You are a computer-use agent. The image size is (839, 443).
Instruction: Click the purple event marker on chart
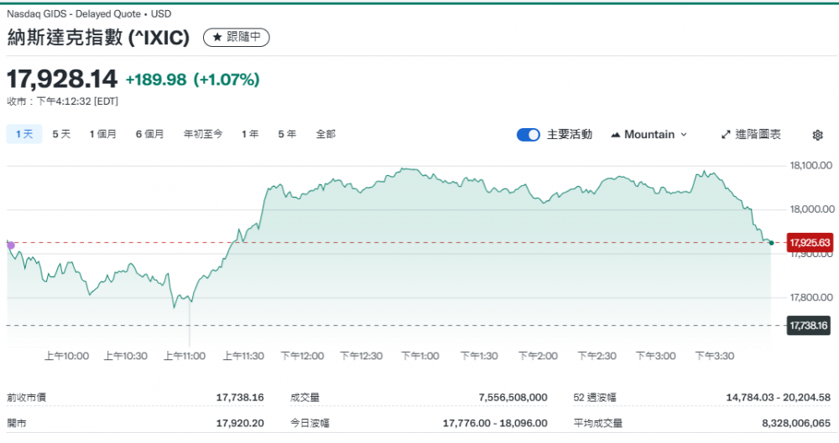coord(10,245)
